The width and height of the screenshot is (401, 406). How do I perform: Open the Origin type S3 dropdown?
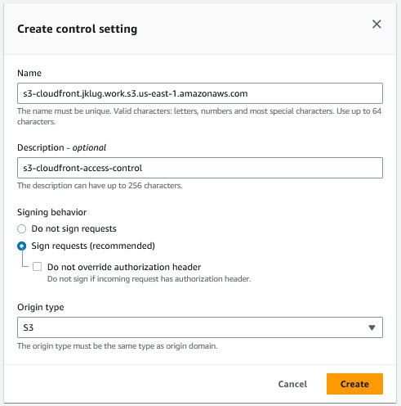pos(200,327)
